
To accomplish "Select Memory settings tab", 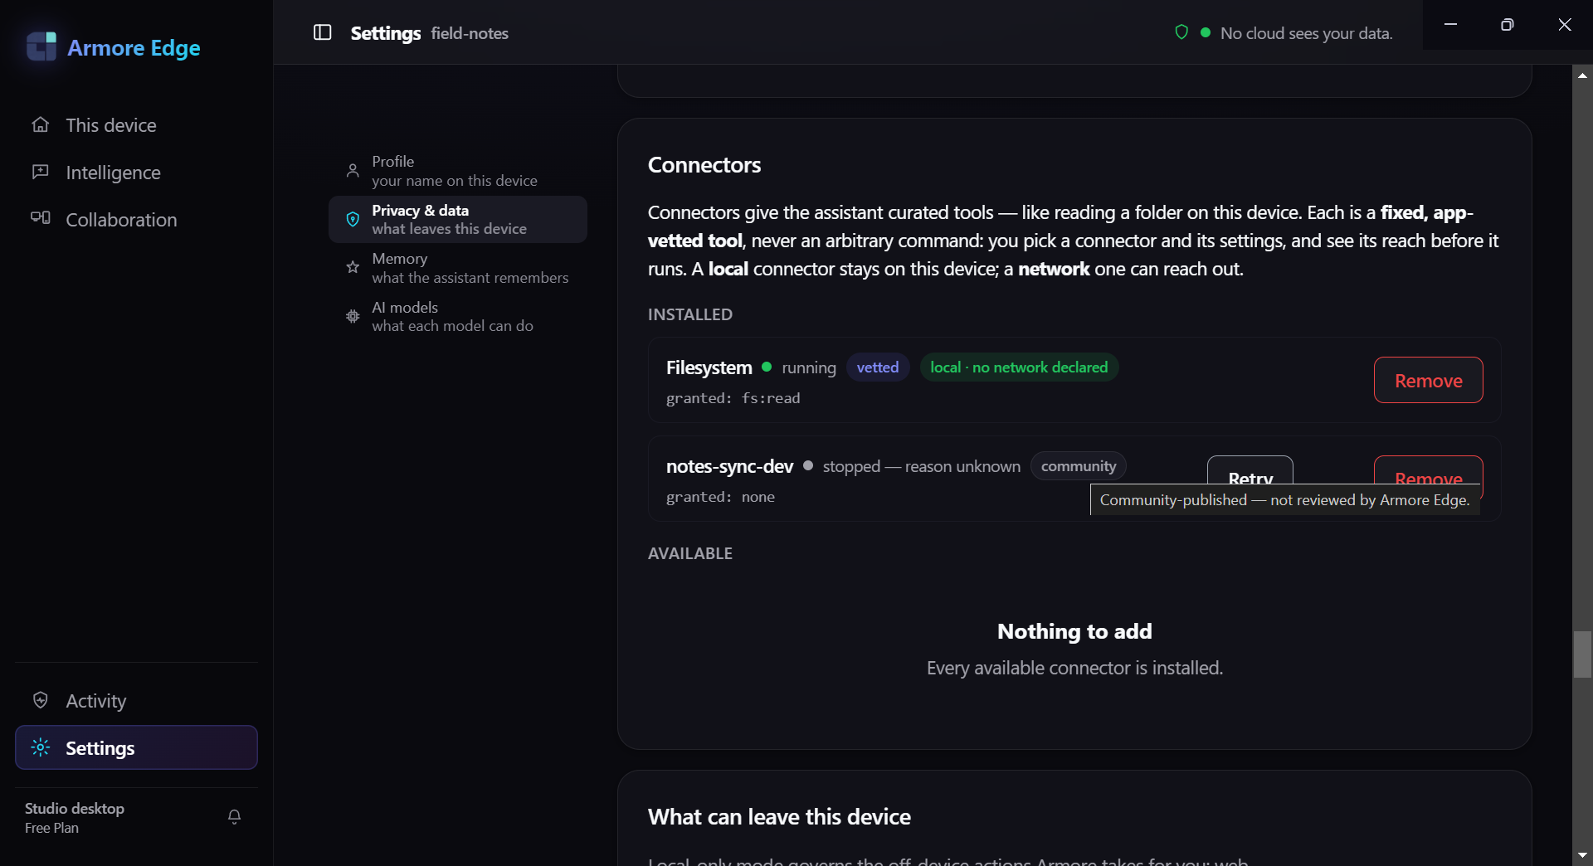I will [x=458, y=268].
